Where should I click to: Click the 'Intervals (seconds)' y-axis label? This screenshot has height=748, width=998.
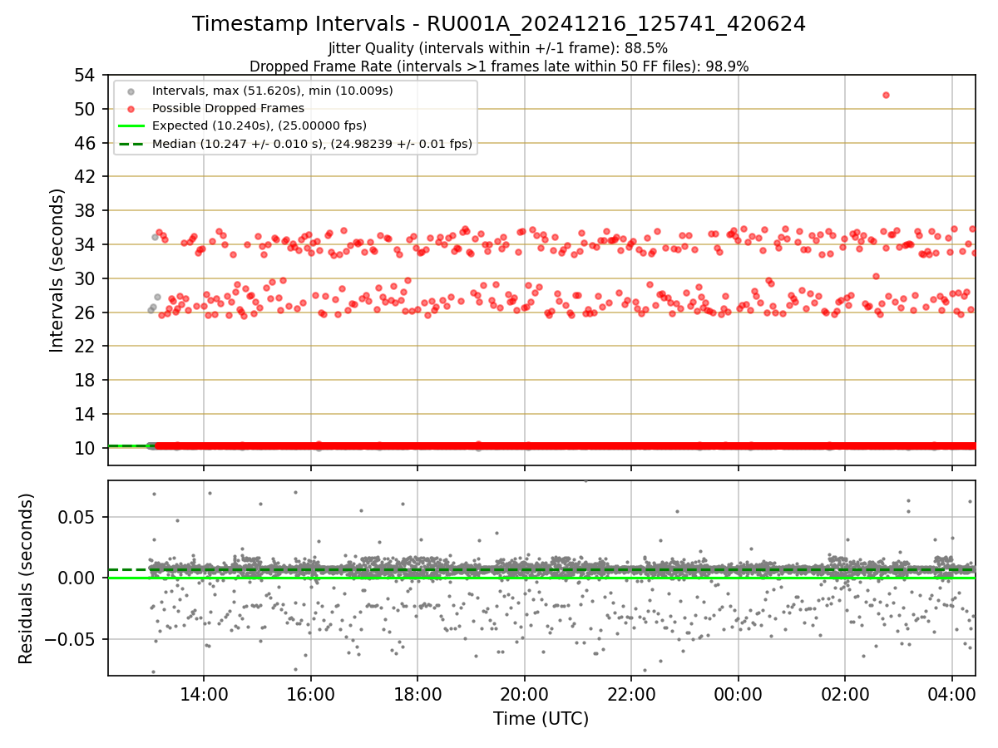pos(57,270)
